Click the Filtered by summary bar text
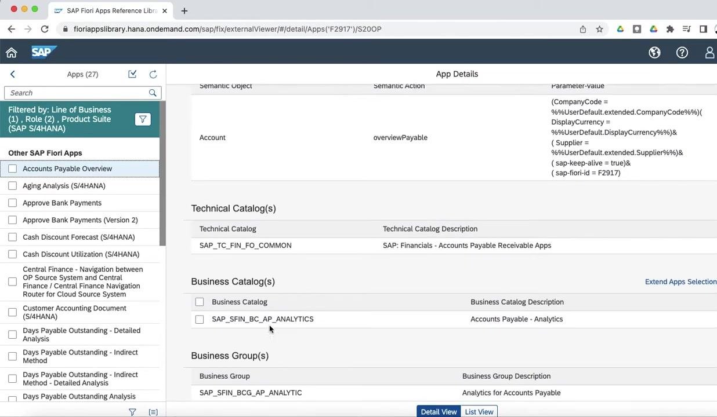The width and height of the screenshot is (717, 417). 60,119
